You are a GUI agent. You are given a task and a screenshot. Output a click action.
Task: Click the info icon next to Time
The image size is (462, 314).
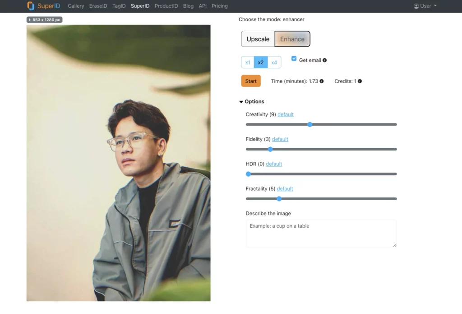pos(322,81)
